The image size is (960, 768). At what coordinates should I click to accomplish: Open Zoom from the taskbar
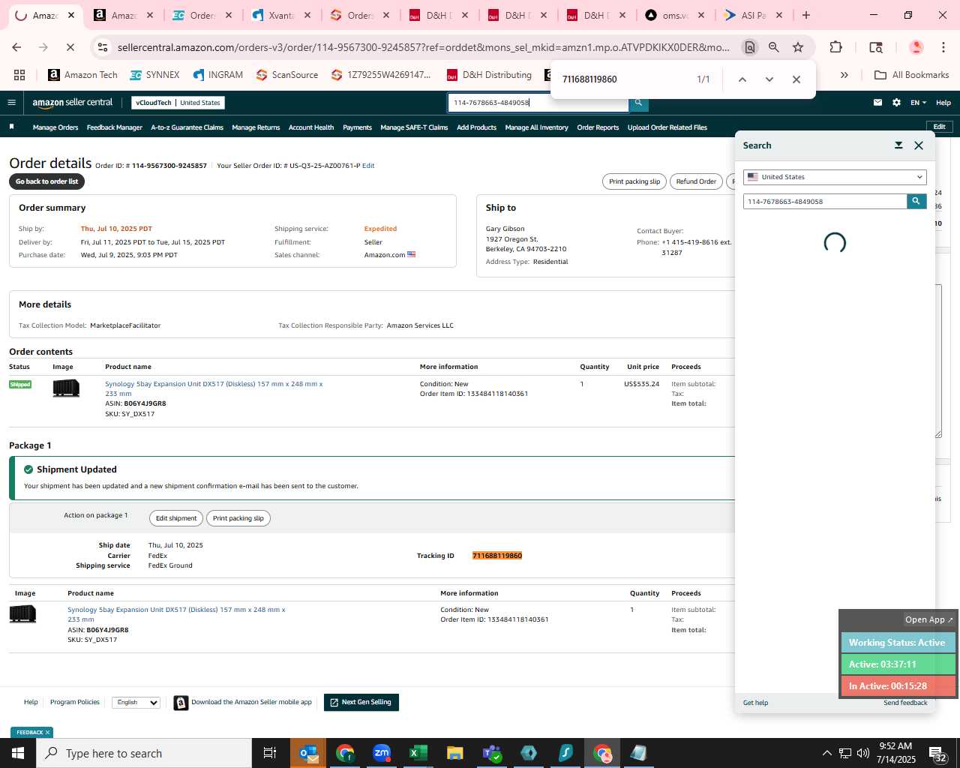pyautogui.click(x=382, y=753)
